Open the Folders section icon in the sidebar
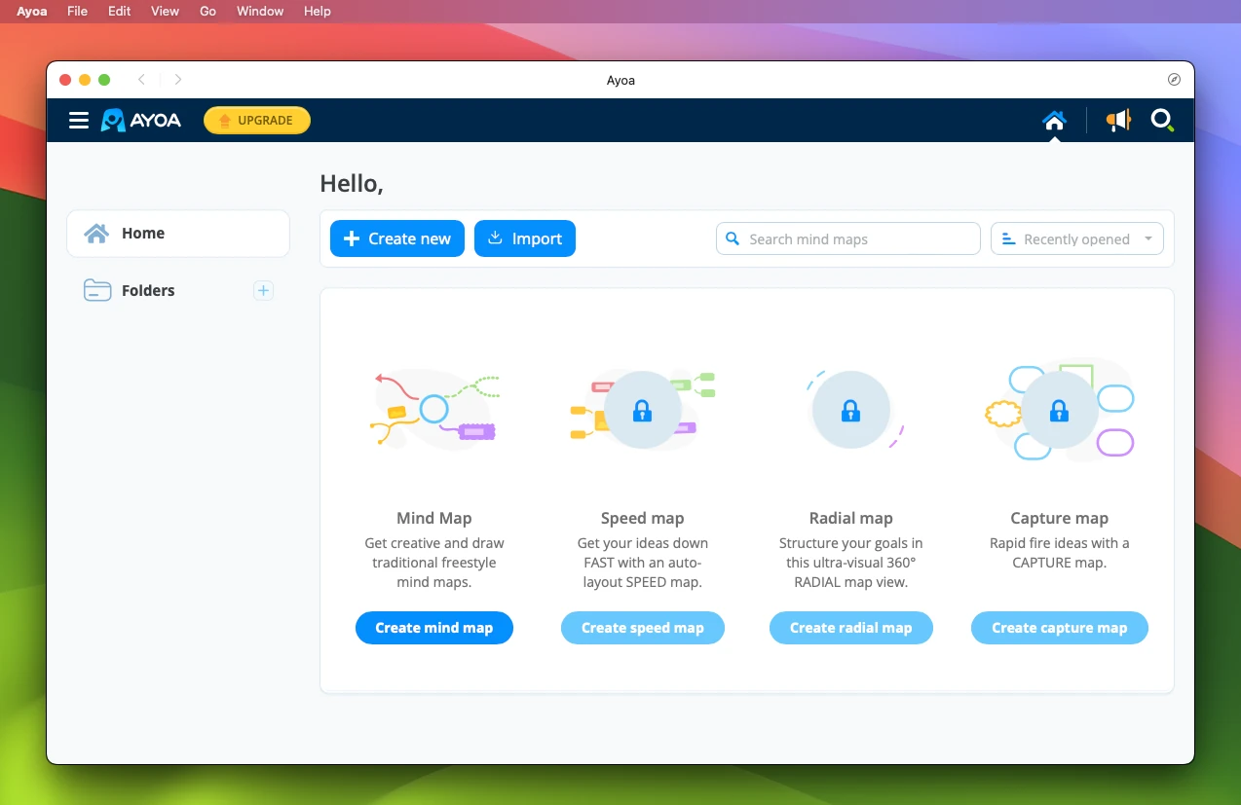This screenshot has height=805, width=1241. 96,290
